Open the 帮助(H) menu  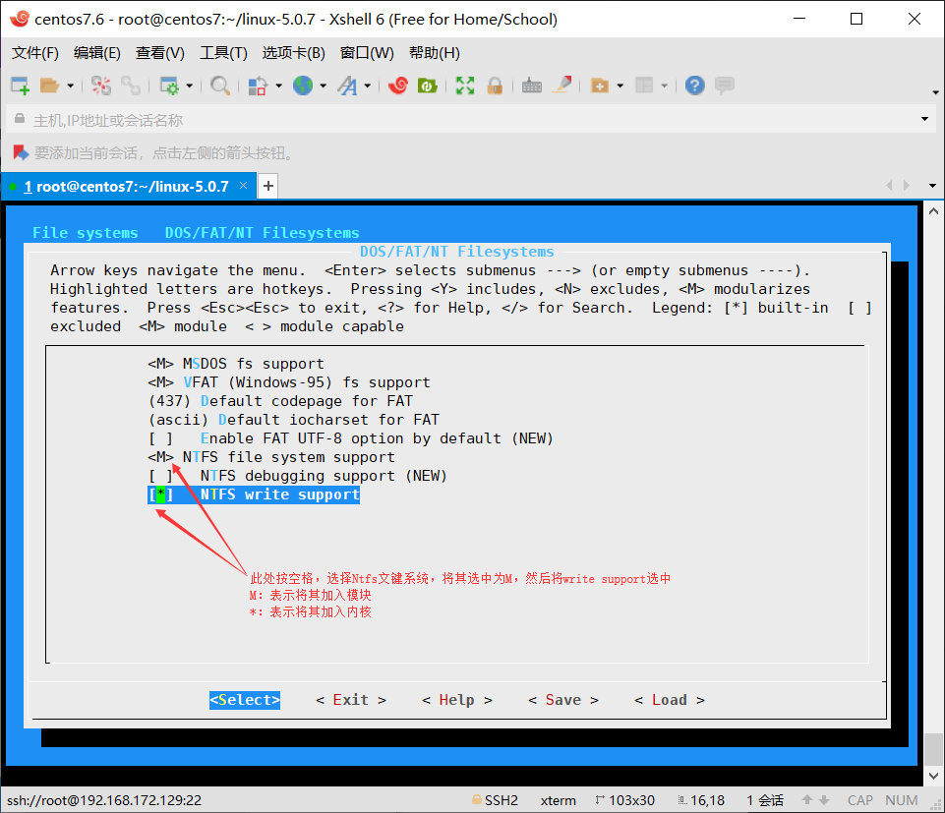434,53
